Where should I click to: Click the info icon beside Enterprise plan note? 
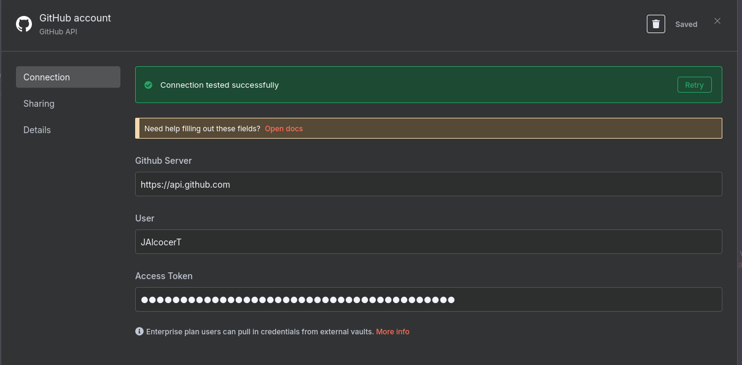point(139,331)
